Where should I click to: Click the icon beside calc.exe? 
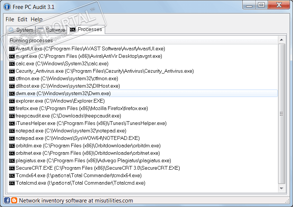[x=12, y=64]
